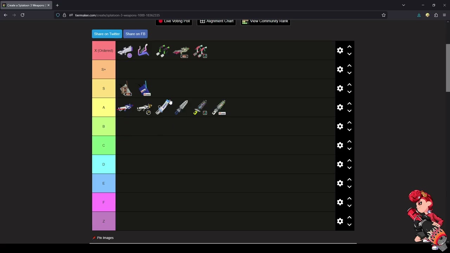Open settings gear for S+ tier

tap(340, 70)
